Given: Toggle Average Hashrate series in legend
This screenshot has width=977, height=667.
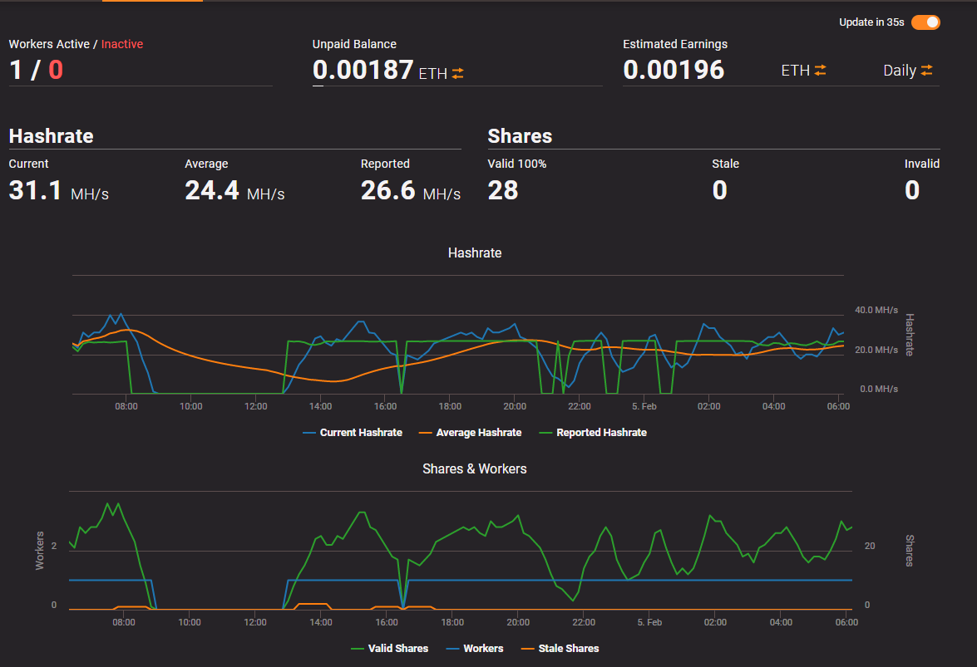Looking at the screenshot, I should pyautogui.click(x=471, y=433).
